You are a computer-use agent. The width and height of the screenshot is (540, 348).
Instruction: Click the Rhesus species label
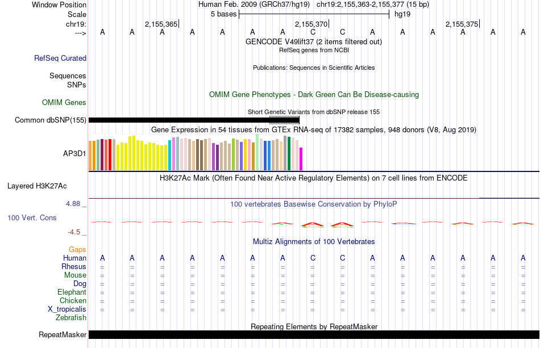pyautogui.click(x=74, y=266)
